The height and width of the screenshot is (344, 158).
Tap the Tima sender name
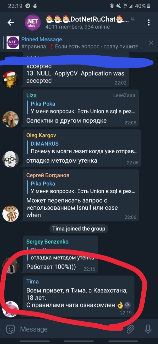point(32,281)
